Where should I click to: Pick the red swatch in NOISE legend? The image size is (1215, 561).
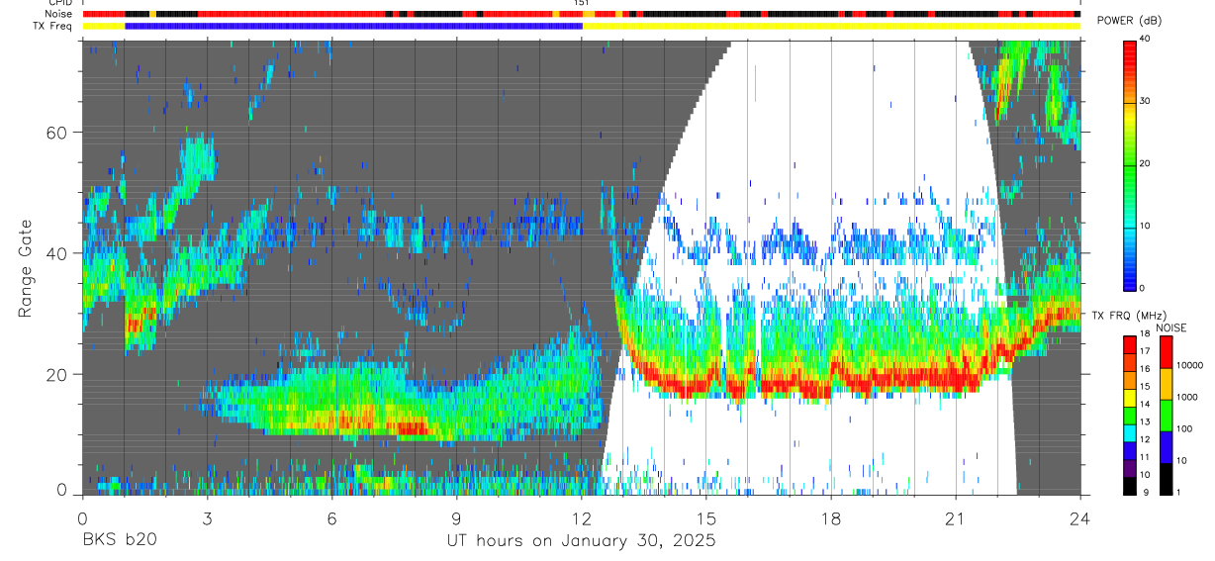(x=1167, y=352)
